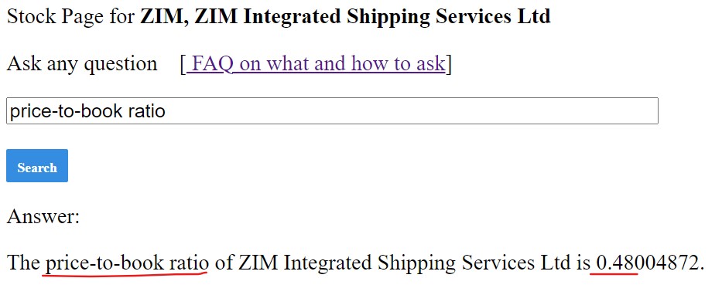Screen dimensions: 722x295
Task: Focus the question input containing price-to-book ratio
Action: click(x=332, y=110)
